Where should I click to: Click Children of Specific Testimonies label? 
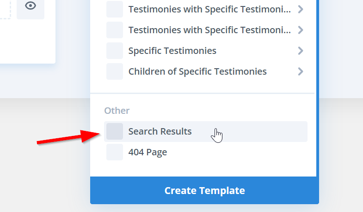pos(197,71)
